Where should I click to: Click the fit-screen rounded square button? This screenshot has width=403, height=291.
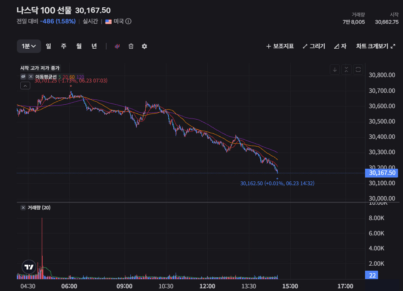coord(358,70)
